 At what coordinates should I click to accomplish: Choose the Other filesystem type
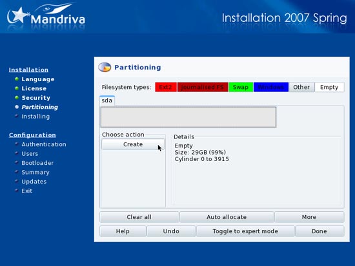[301, 87]
